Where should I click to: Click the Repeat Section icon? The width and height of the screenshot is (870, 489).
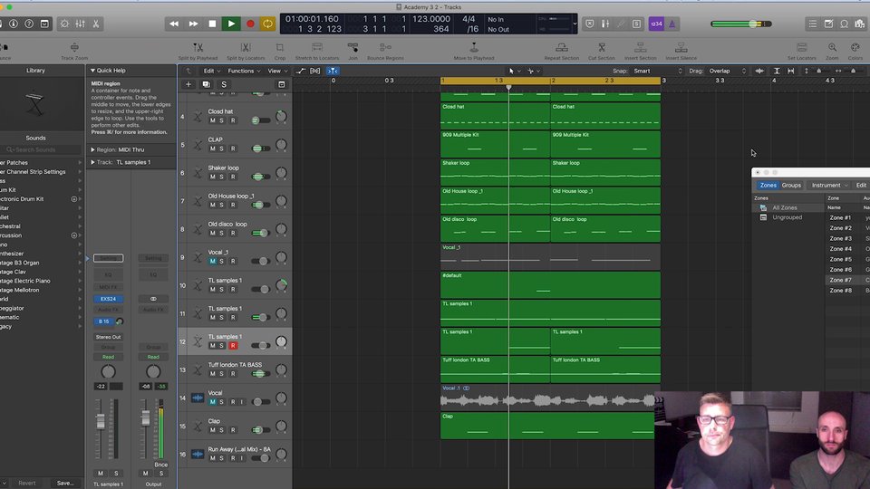[562, 48]
